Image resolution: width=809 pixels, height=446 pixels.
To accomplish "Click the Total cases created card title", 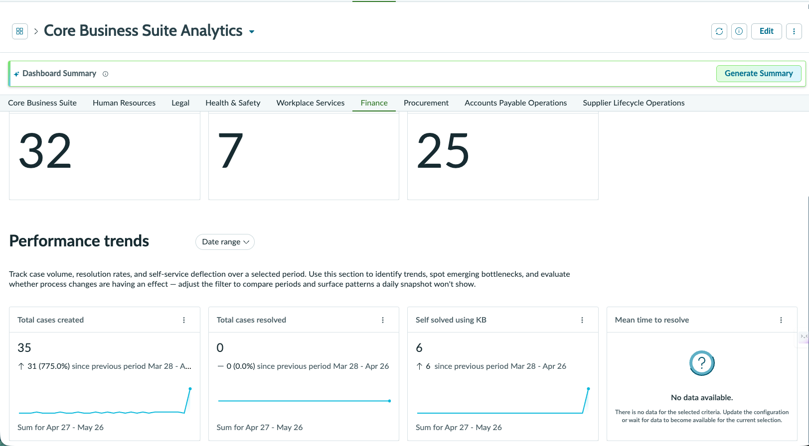I will pyautogui.click(x=50, y=320).
